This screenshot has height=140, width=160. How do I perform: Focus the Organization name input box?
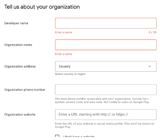pos(106,45)
